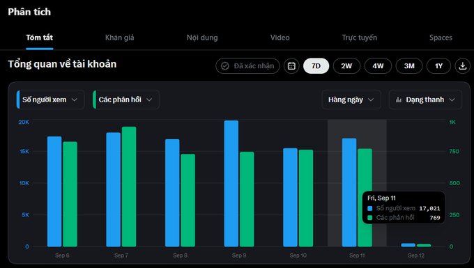Click the Sep 10 axis label
This screenshot has height=268, width=474.
tap(298, 255)
